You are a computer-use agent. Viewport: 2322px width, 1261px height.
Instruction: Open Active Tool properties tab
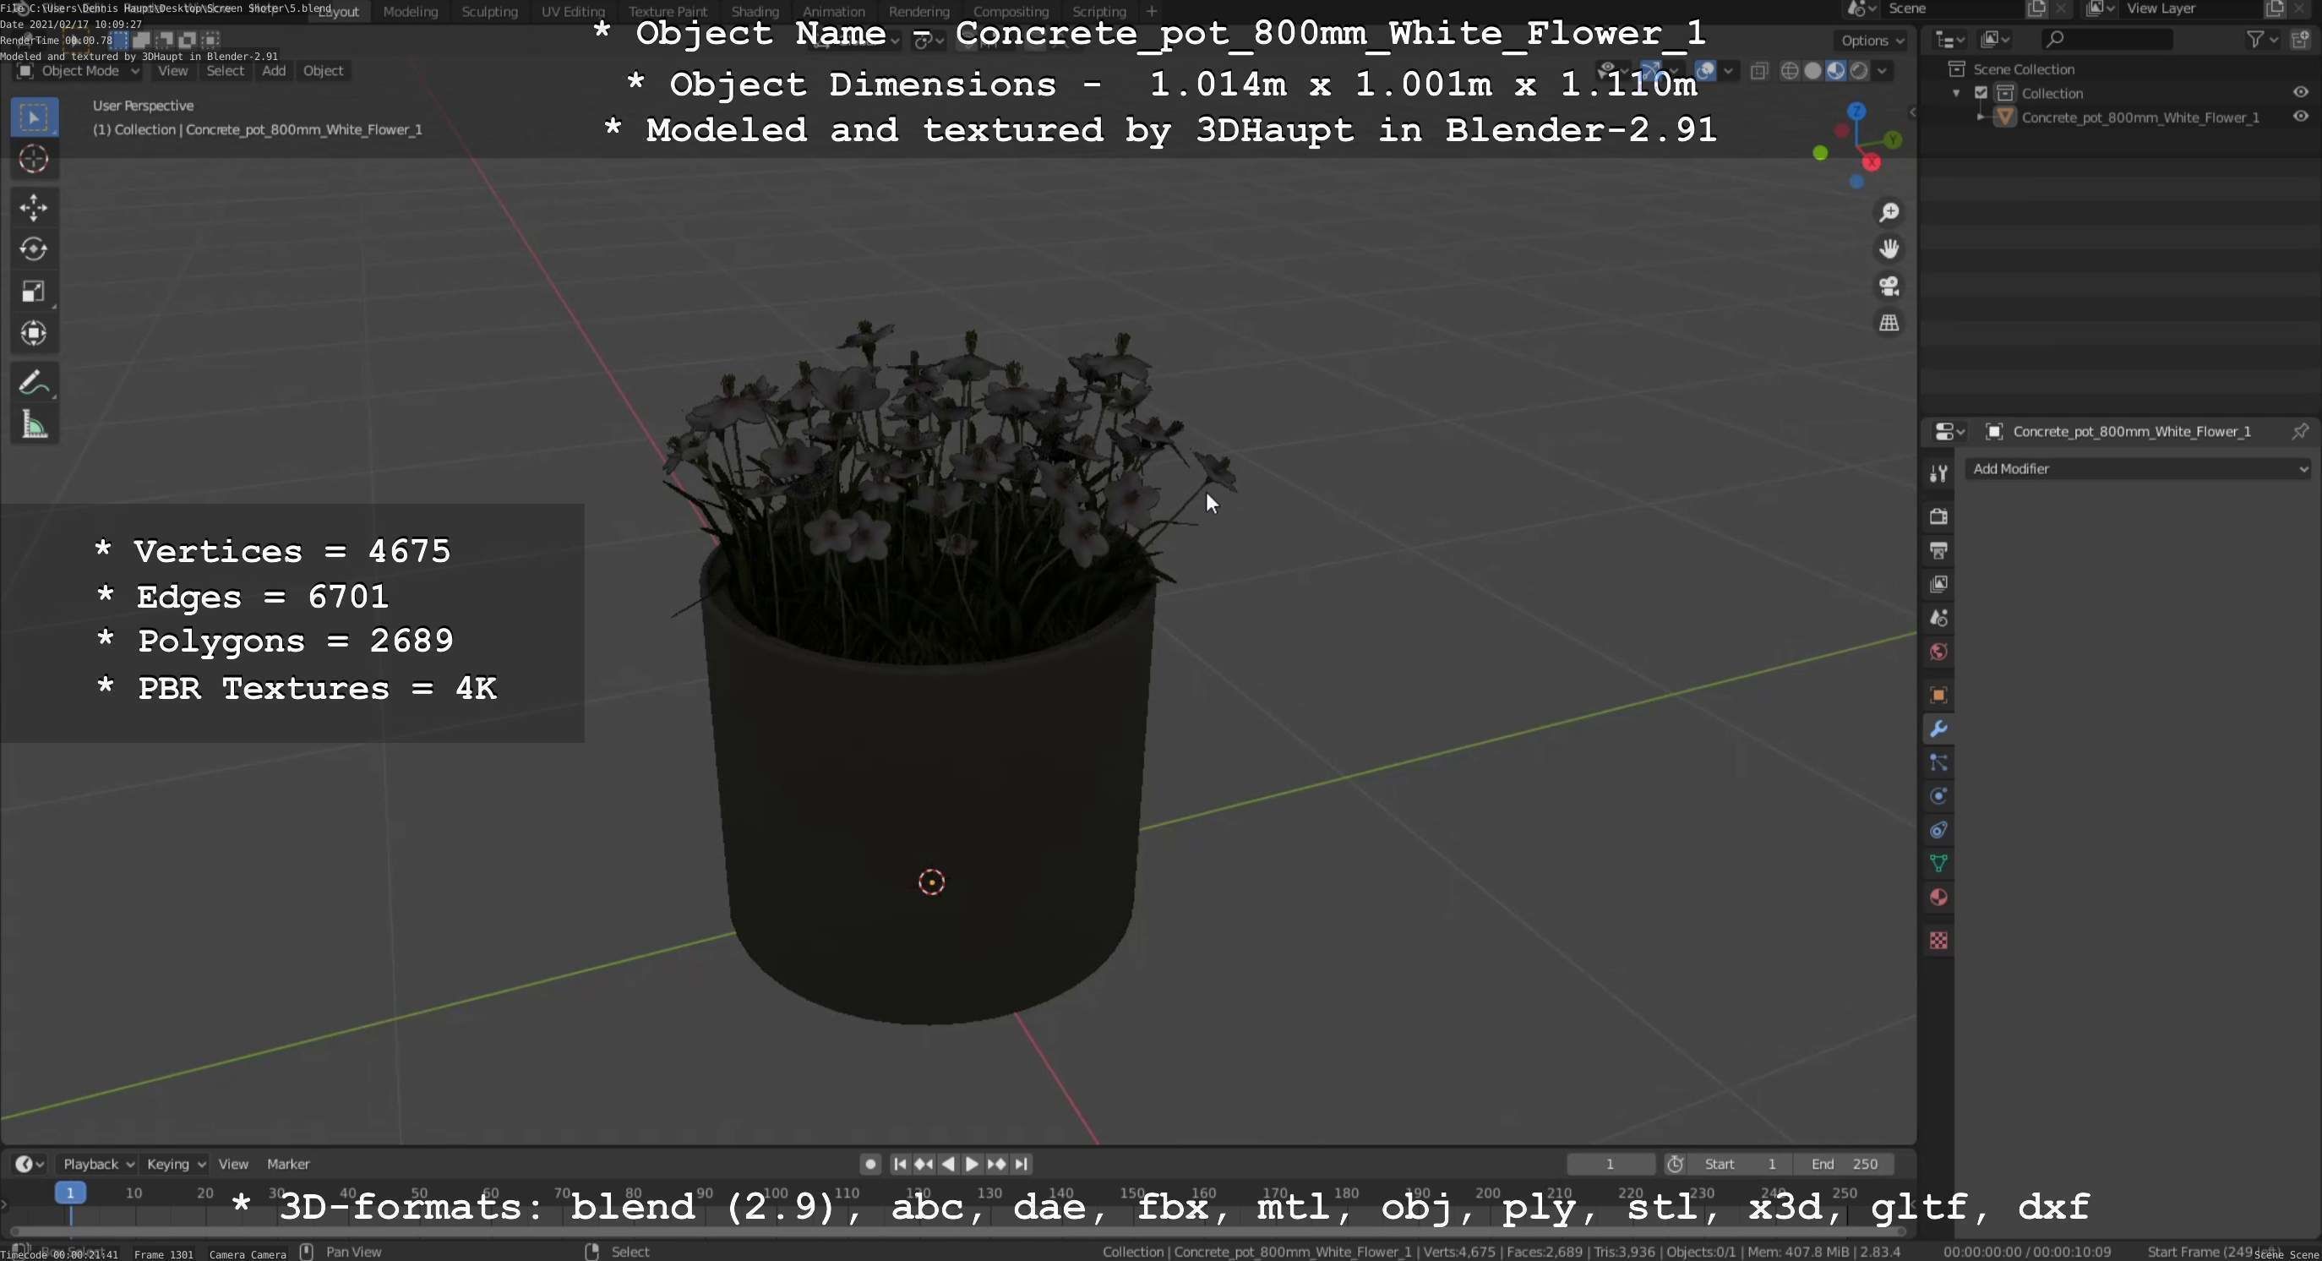point(1939,473)
